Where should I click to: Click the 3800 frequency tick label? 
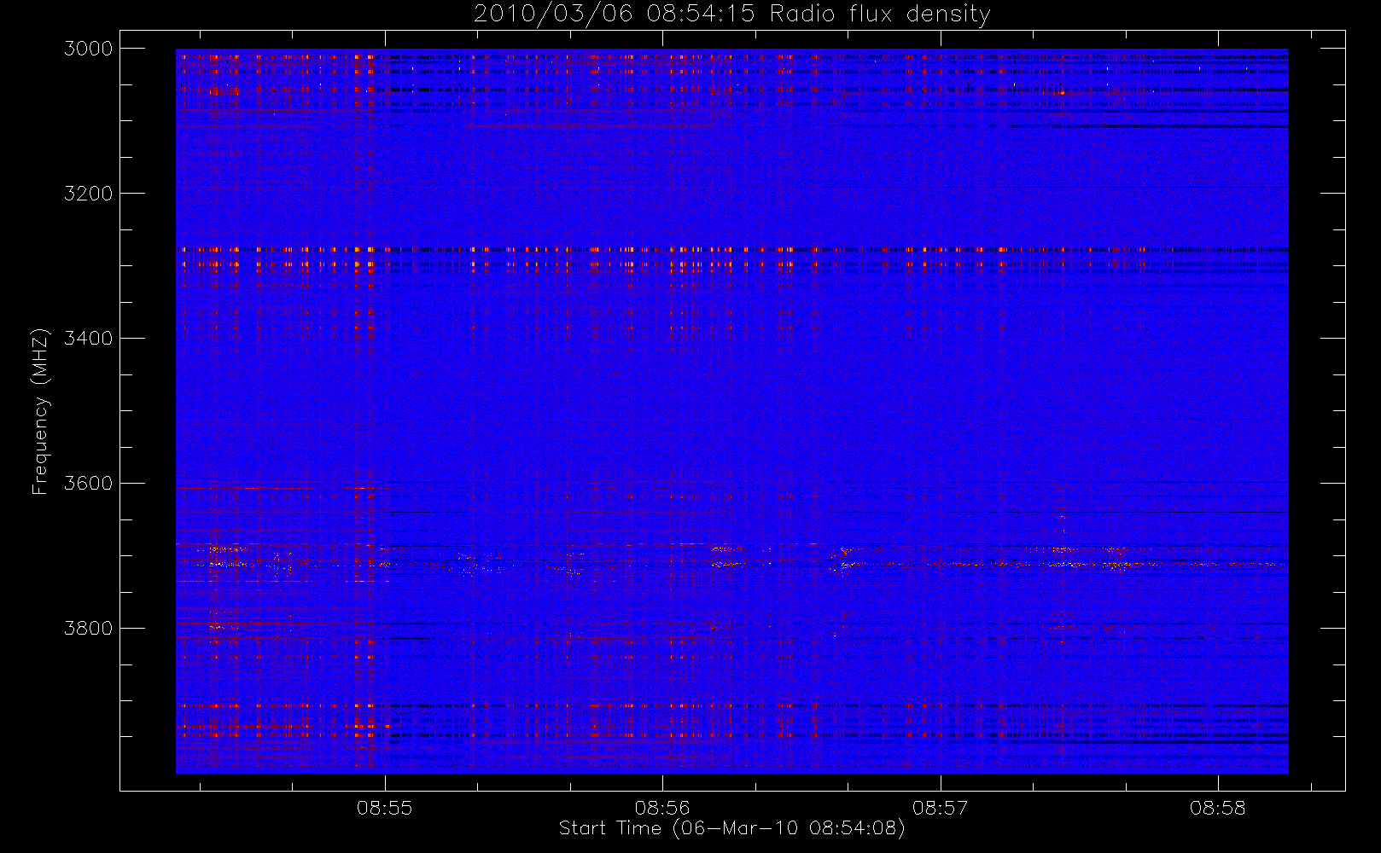point(89,629)
